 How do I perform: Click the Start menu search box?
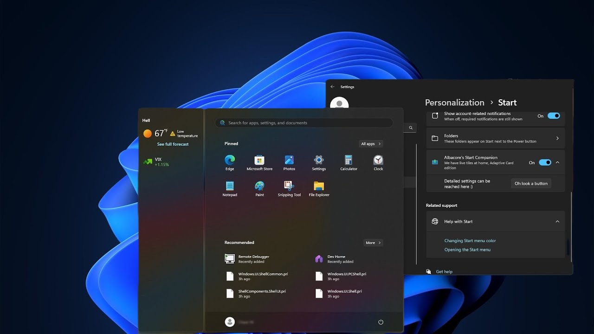click(304, 123)
